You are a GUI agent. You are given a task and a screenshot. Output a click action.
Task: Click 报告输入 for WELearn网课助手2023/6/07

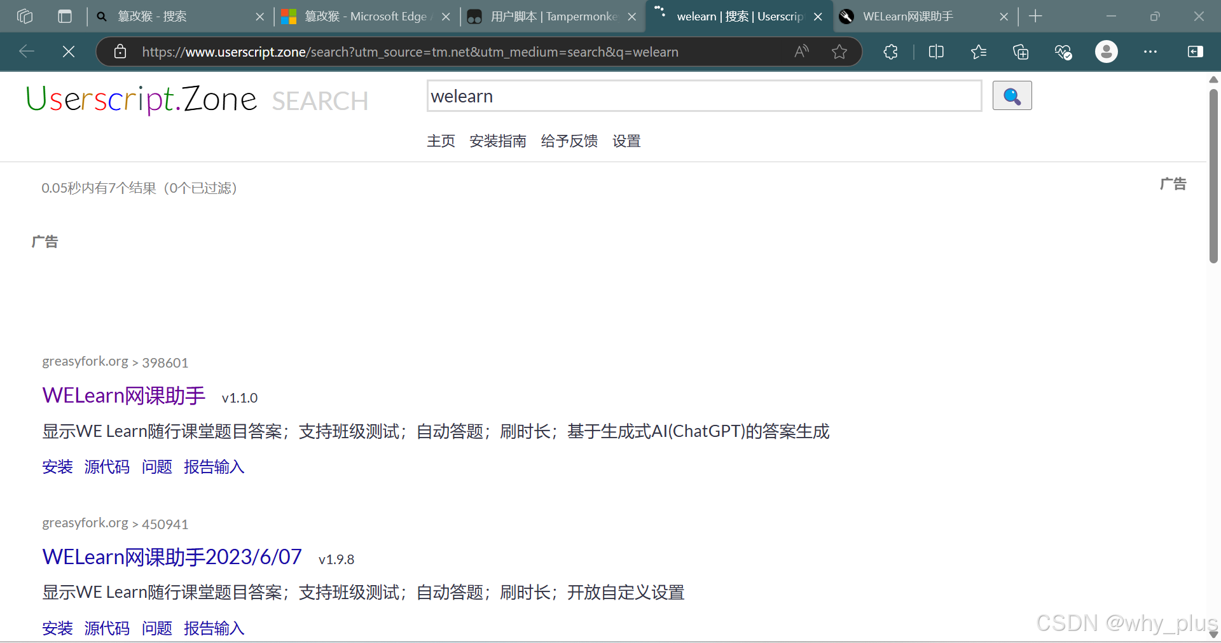[x=214, y=628]
